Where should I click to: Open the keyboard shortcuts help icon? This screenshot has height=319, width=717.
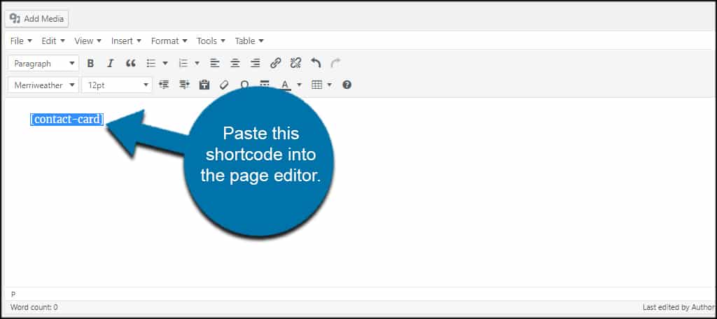pos(347,85)
